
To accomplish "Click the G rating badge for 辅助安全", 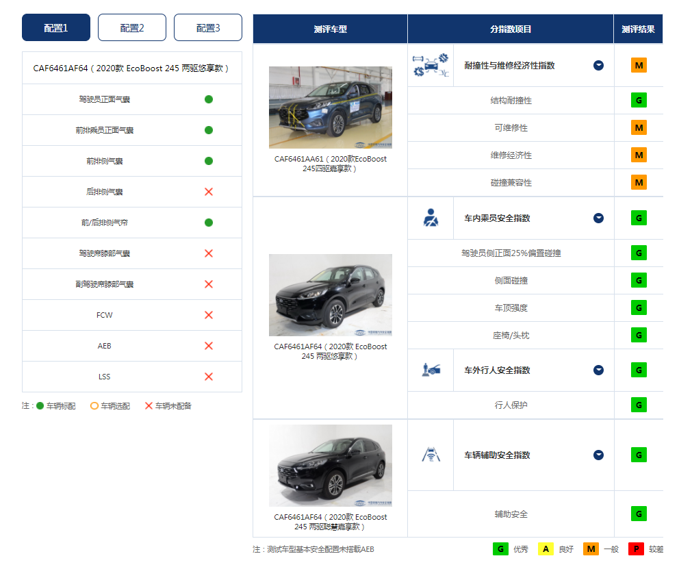I will pyautogui.click(x=639, y=514).
